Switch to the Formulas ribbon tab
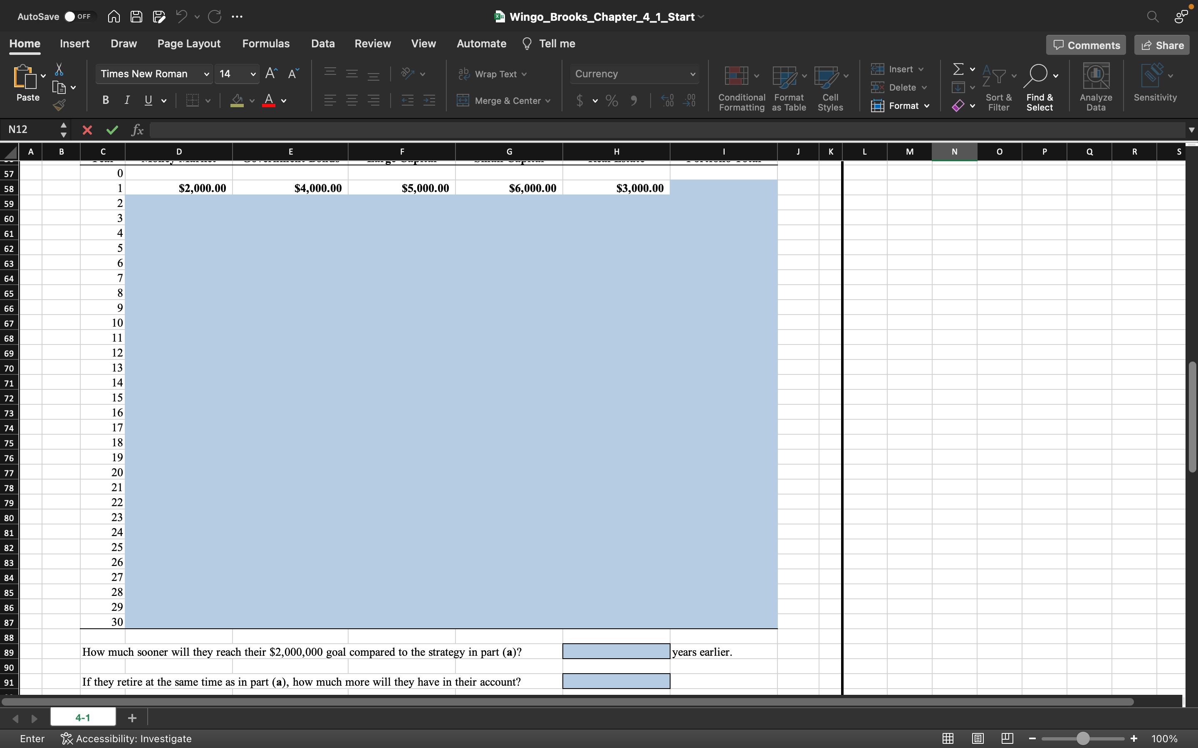1198x748 pixels. (x=266, y=44)
